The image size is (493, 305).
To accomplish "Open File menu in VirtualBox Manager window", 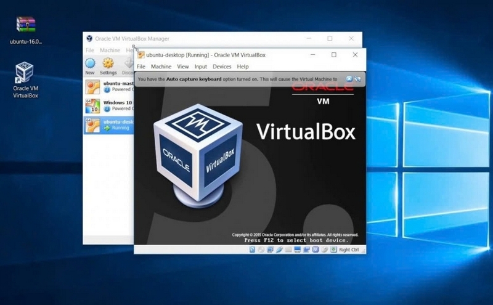I will coord(90,51).
